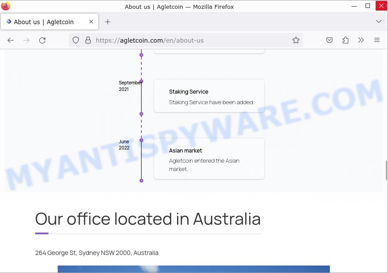Select the June 2022 timeline marker dot
This screenshot has height=273, width=388.
coord(141,140)
